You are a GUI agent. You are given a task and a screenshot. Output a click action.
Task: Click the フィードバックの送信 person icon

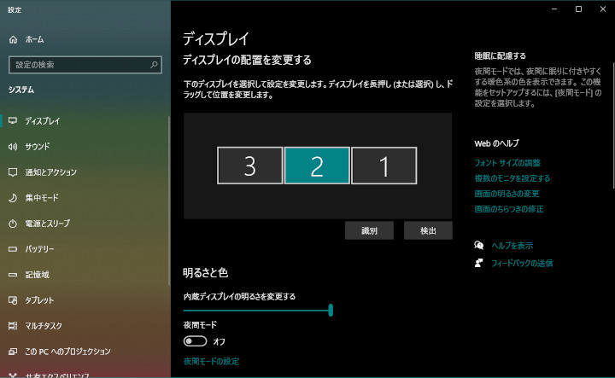(x=479, y=263)
